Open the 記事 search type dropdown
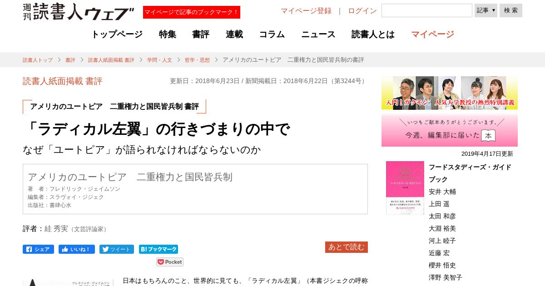Screen dimensions: 545x286 (x=486, y=10)
